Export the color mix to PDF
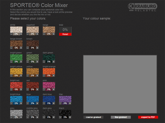Image resolution: width=165 pixels, height=123 pixels. tap(148, 117)
